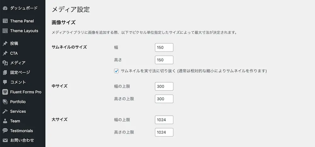This screenshot has width=315, height=147.
Task: Toggle the thumbnail crop checkbox
Action: (117, 71)
